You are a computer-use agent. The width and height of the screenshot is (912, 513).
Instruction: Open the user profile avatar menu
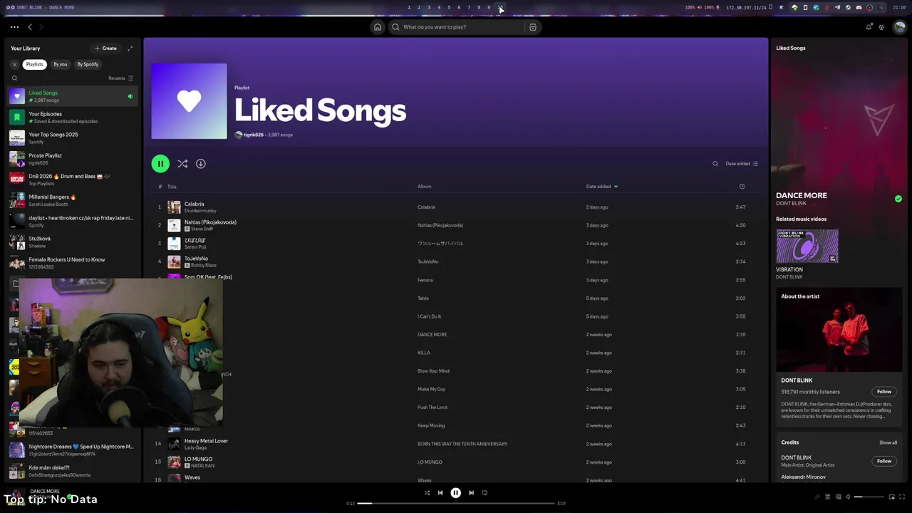pyautogui.click(x=900, y=27)
